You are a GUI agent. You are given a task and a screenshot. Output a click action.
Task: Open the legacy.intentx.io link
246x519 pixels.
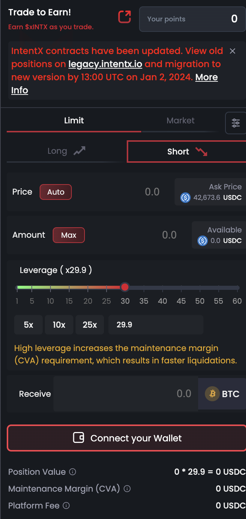(x=105, y=64)
